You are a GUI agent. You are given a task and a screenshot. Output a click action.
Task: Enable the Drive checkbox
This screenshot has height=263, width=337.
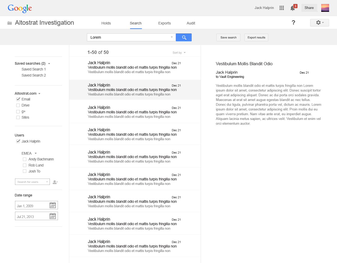tap(18, 105)
